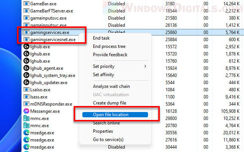Choose End task from context menu
Image resolution: width=244 pixels, height=152 pixels.
tap(101, 38)
